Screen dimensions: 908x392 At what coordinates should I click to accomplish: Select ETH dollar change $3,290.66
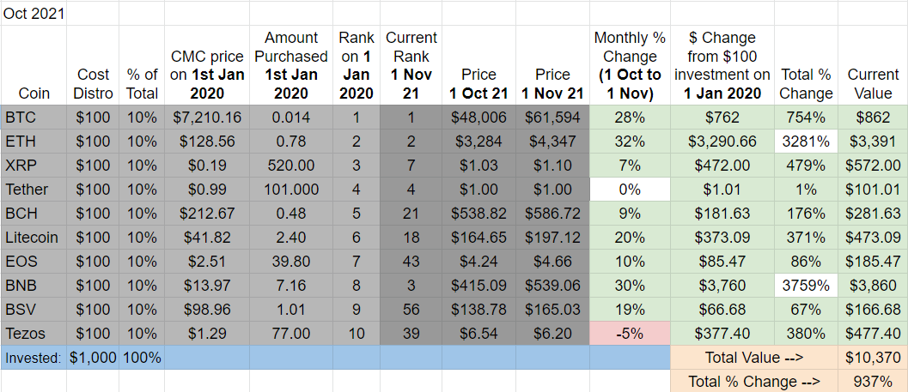point(722,142)
